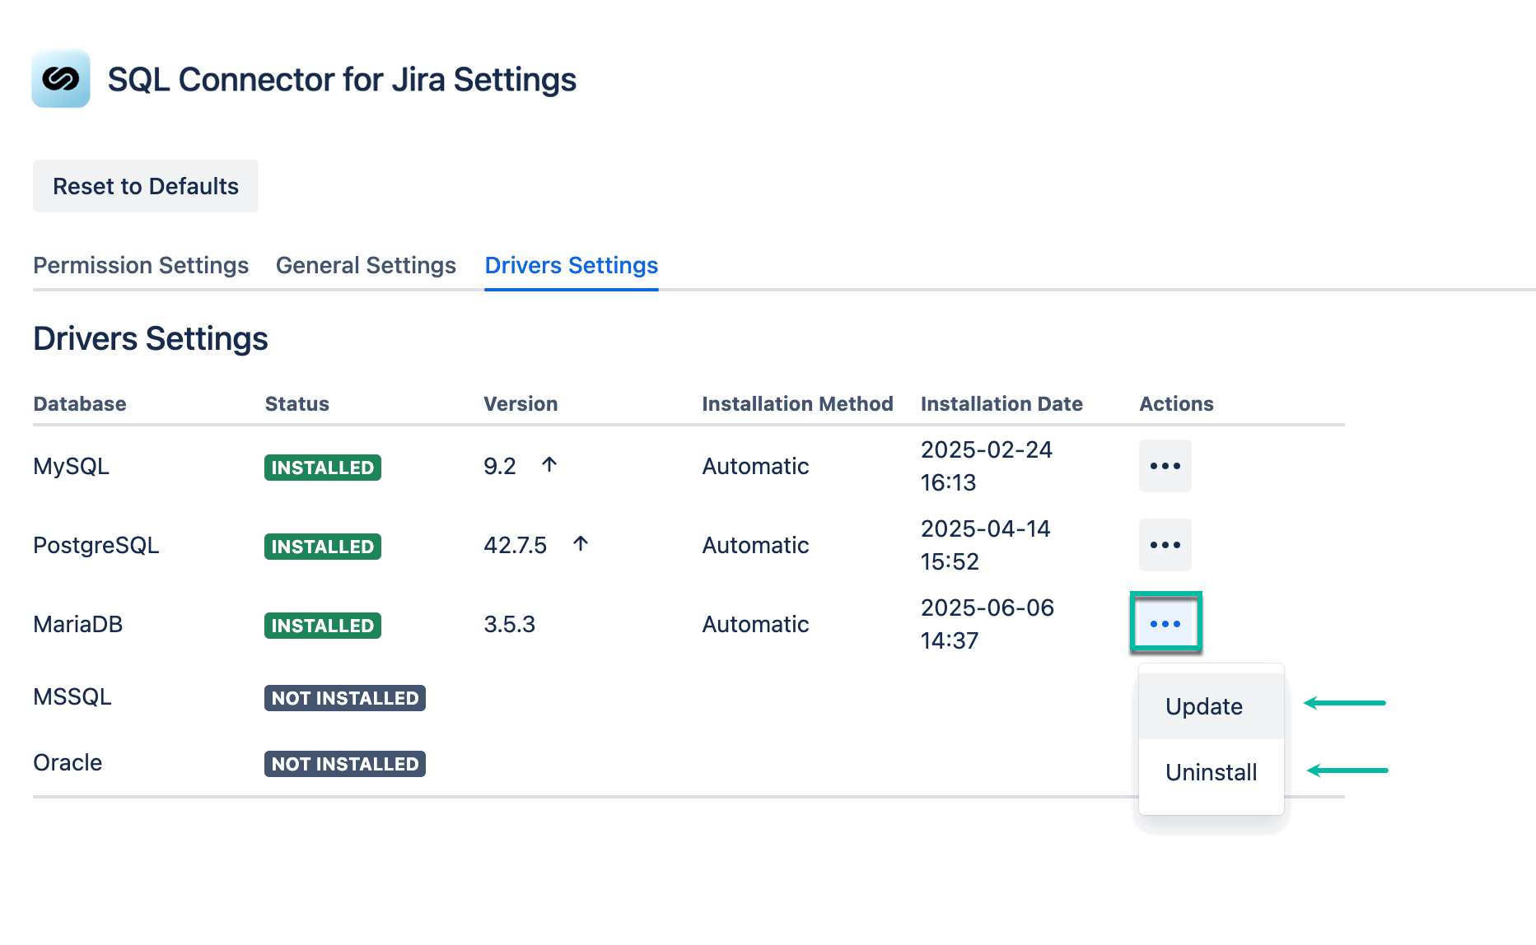
Task: Click the Version column header
Action: (521, 403)
